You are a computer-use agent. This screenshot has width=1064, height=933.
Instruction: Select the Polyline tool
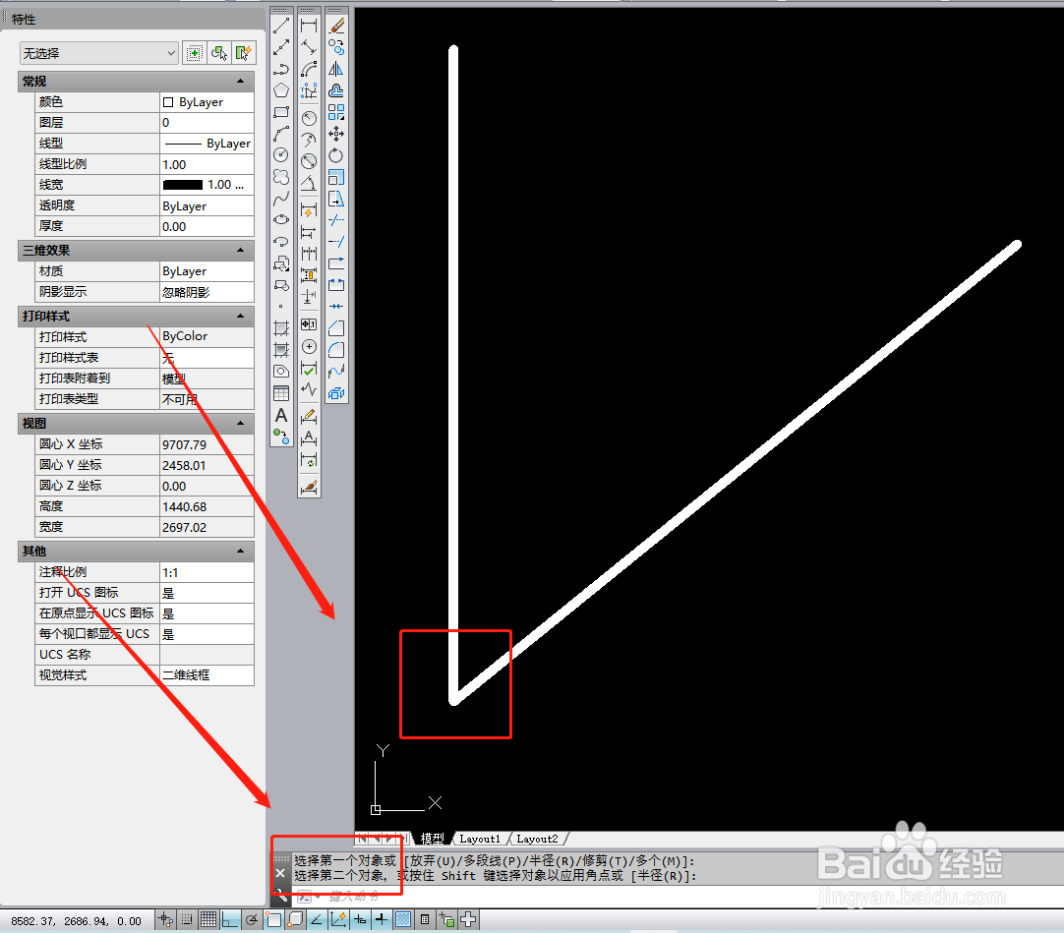click(281, 69)
